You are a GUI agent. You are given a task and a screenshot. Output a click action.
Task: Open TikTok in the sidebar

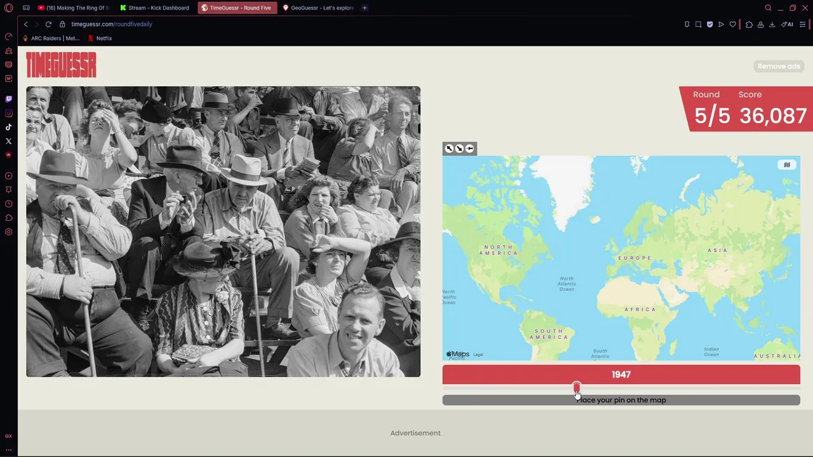(8, 127)
